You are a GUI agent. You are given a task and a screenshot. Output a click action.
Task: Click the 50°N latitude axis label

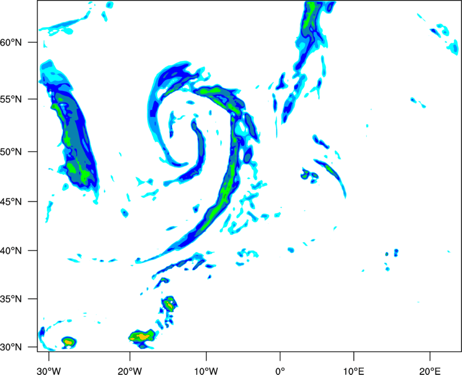pyautogui.click(x=11, y=152)
